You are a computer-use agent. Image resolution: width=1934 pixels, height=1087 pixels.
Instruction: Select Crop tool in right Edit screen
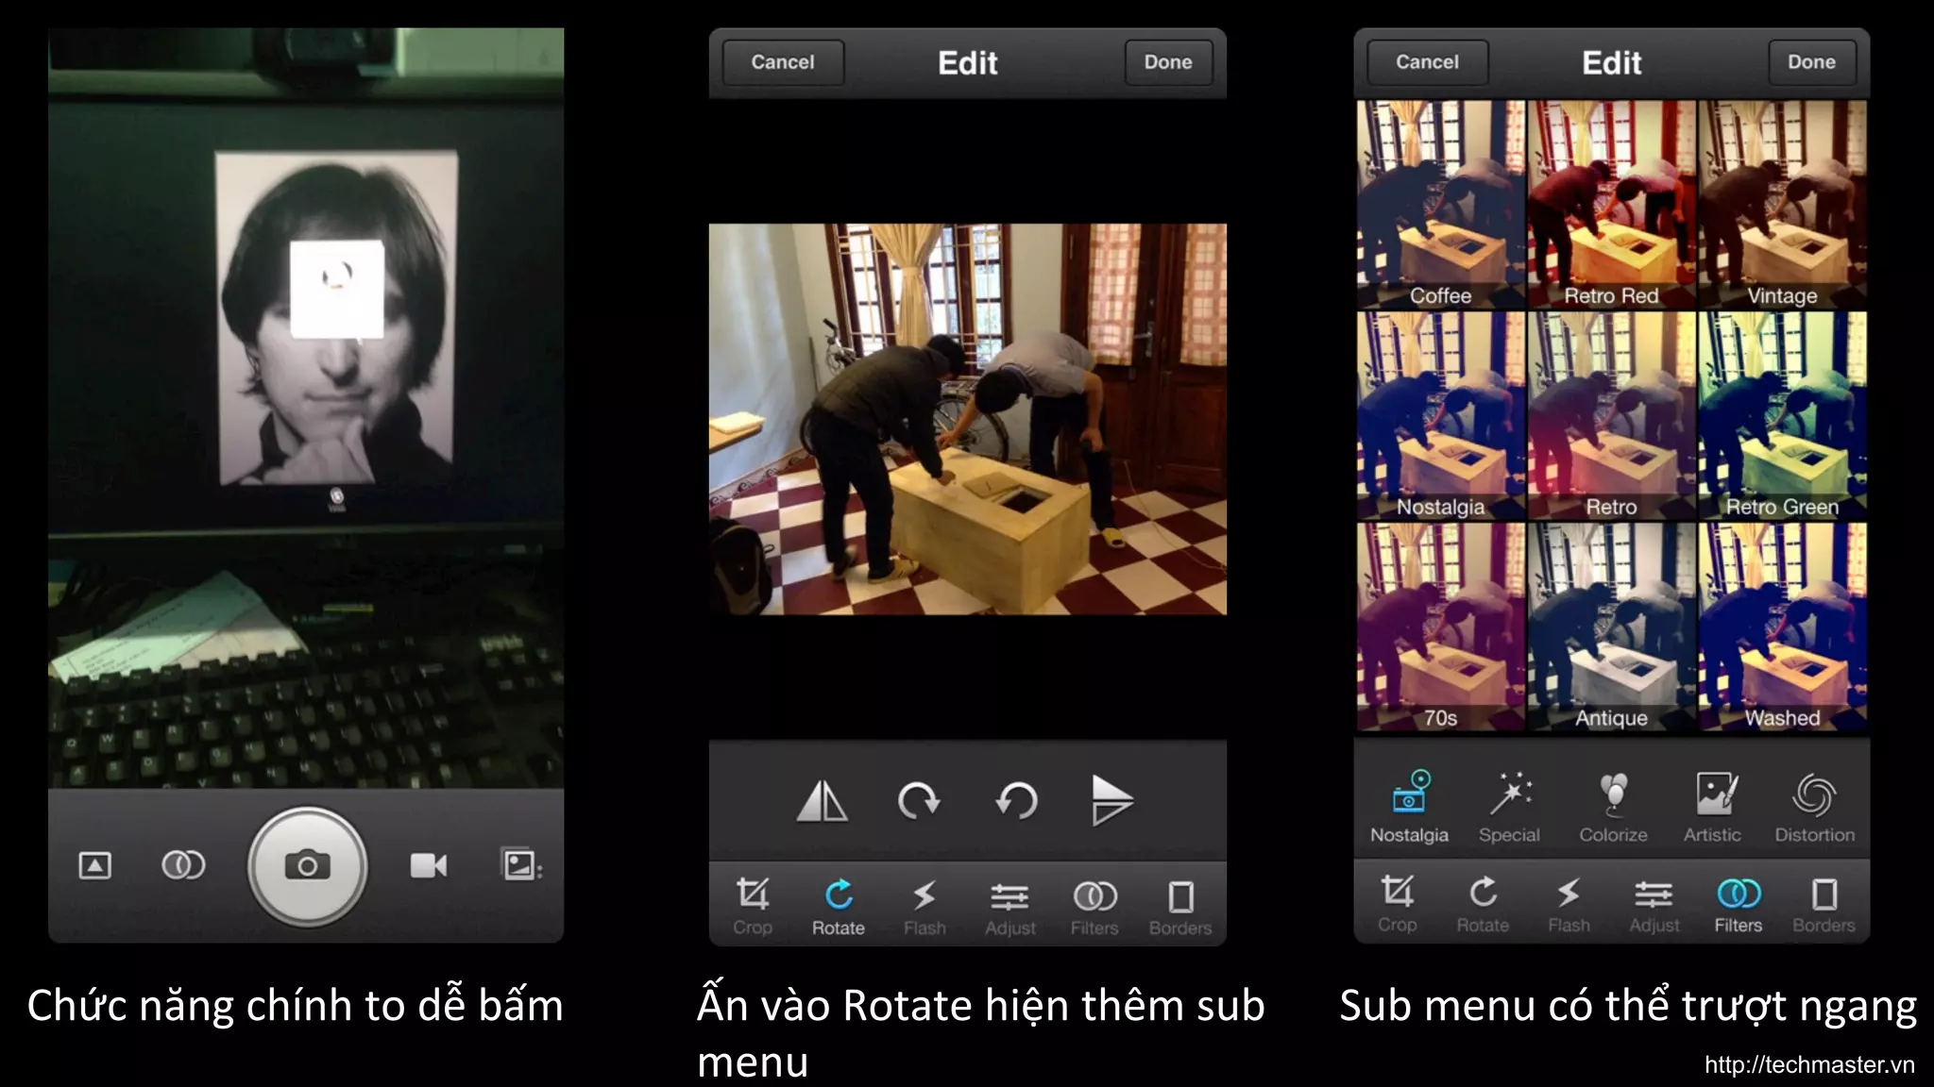pyautogui.click(x=1397, y=904)
